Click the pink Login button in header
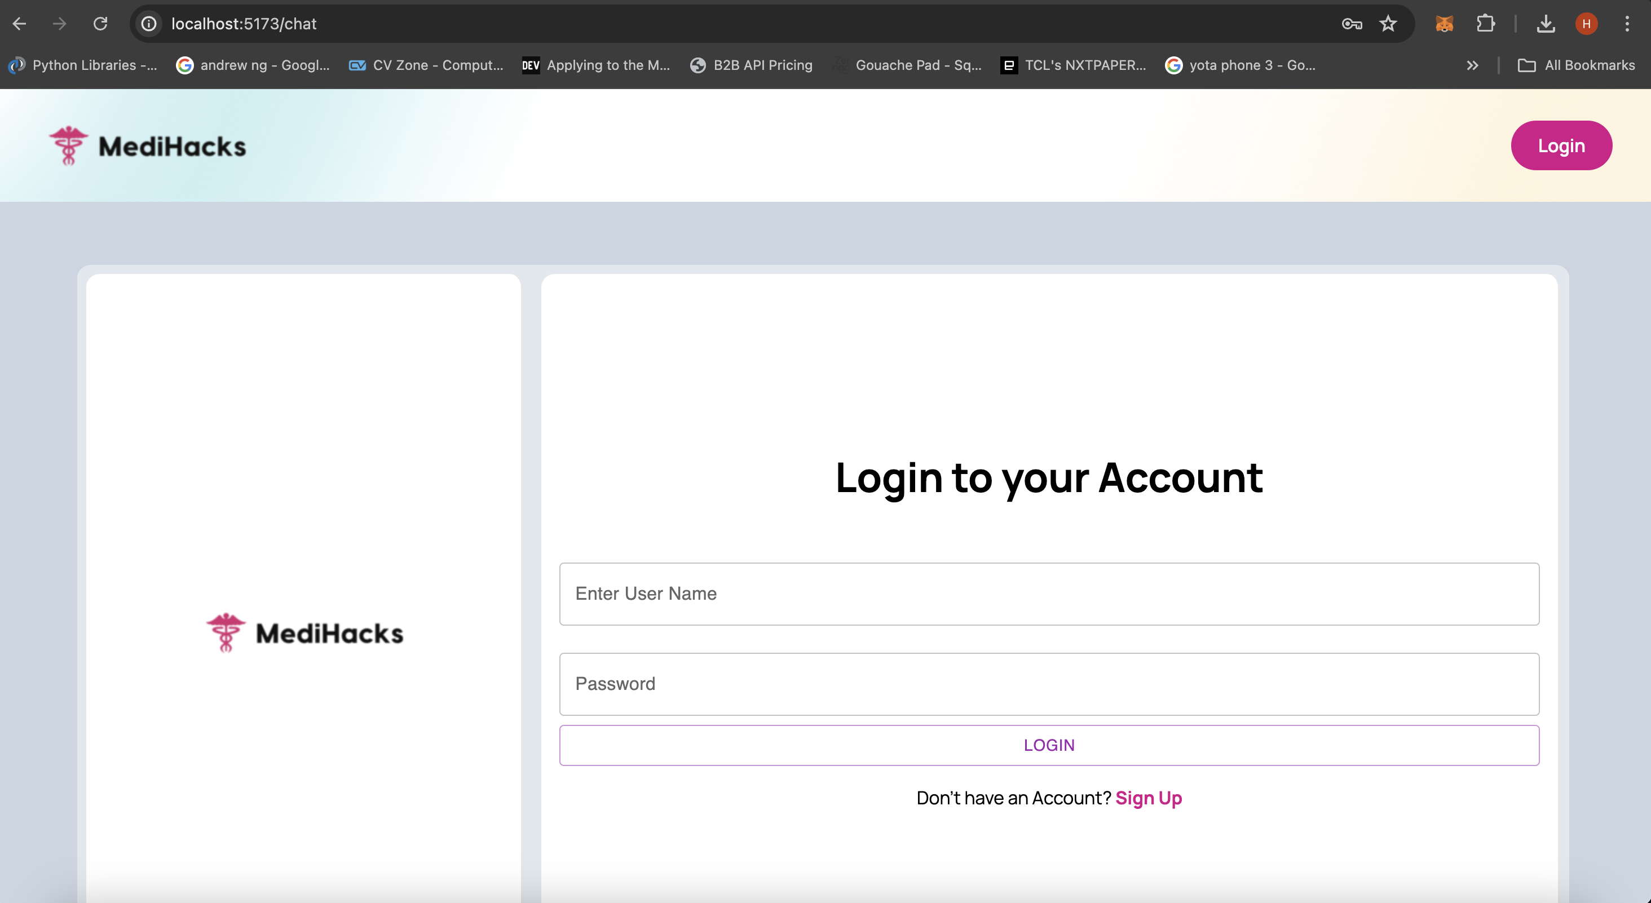This screenshot has width=1651, height=903. tap(1561, 145)
